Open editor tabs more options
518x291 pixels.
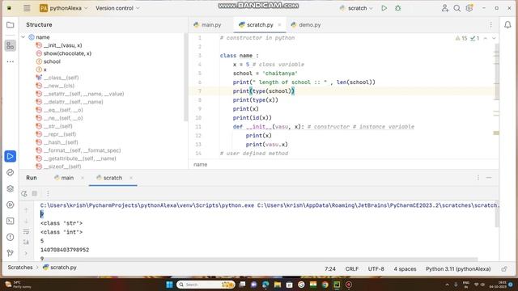point(491,25)
